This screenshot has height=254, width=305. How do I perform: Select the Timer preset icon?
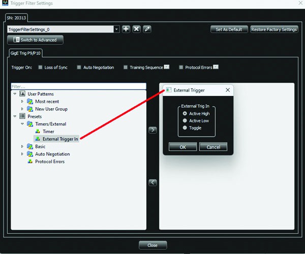click(x=38, y=132)
